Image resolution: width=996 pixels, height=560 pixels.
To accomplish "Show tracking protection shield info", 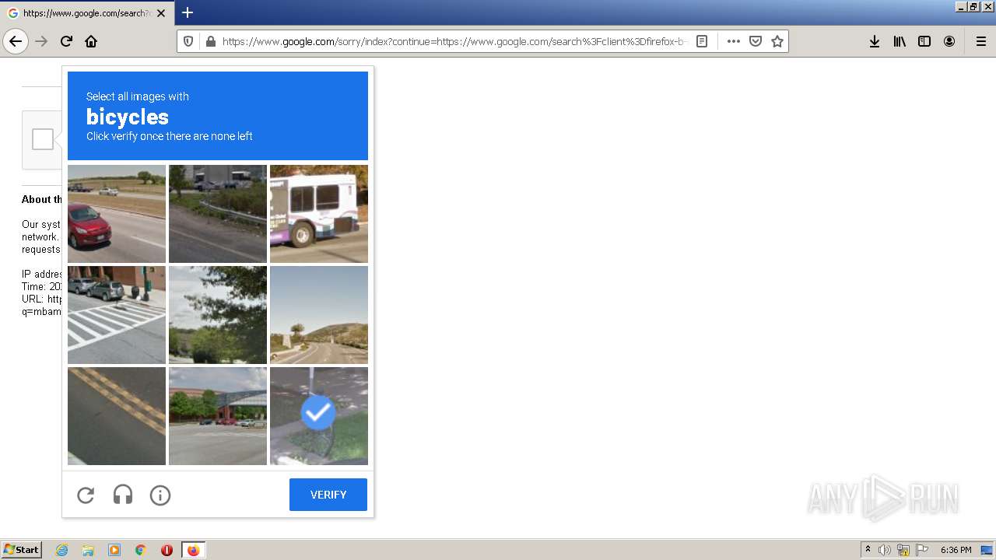I will click(x=188, y=41).
